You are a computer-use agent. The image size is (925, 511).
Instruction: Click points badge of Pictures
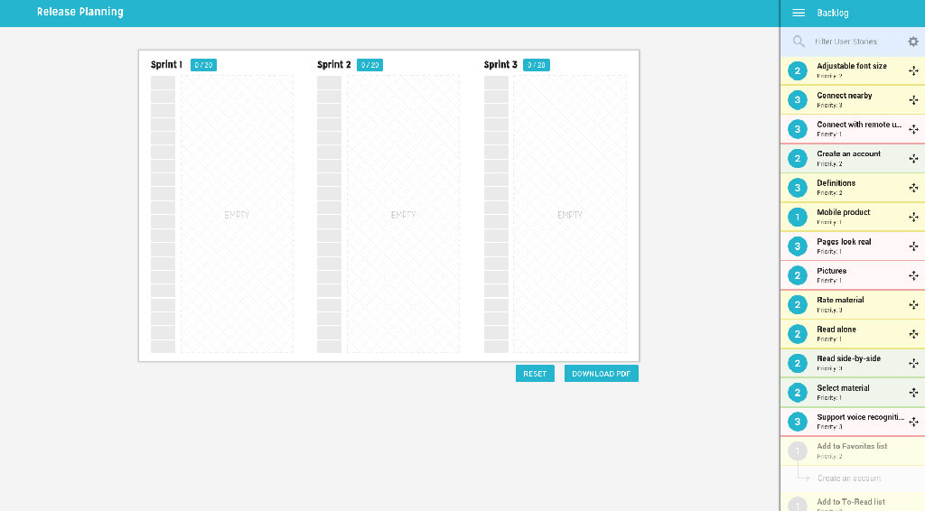(x=798, y=276)
